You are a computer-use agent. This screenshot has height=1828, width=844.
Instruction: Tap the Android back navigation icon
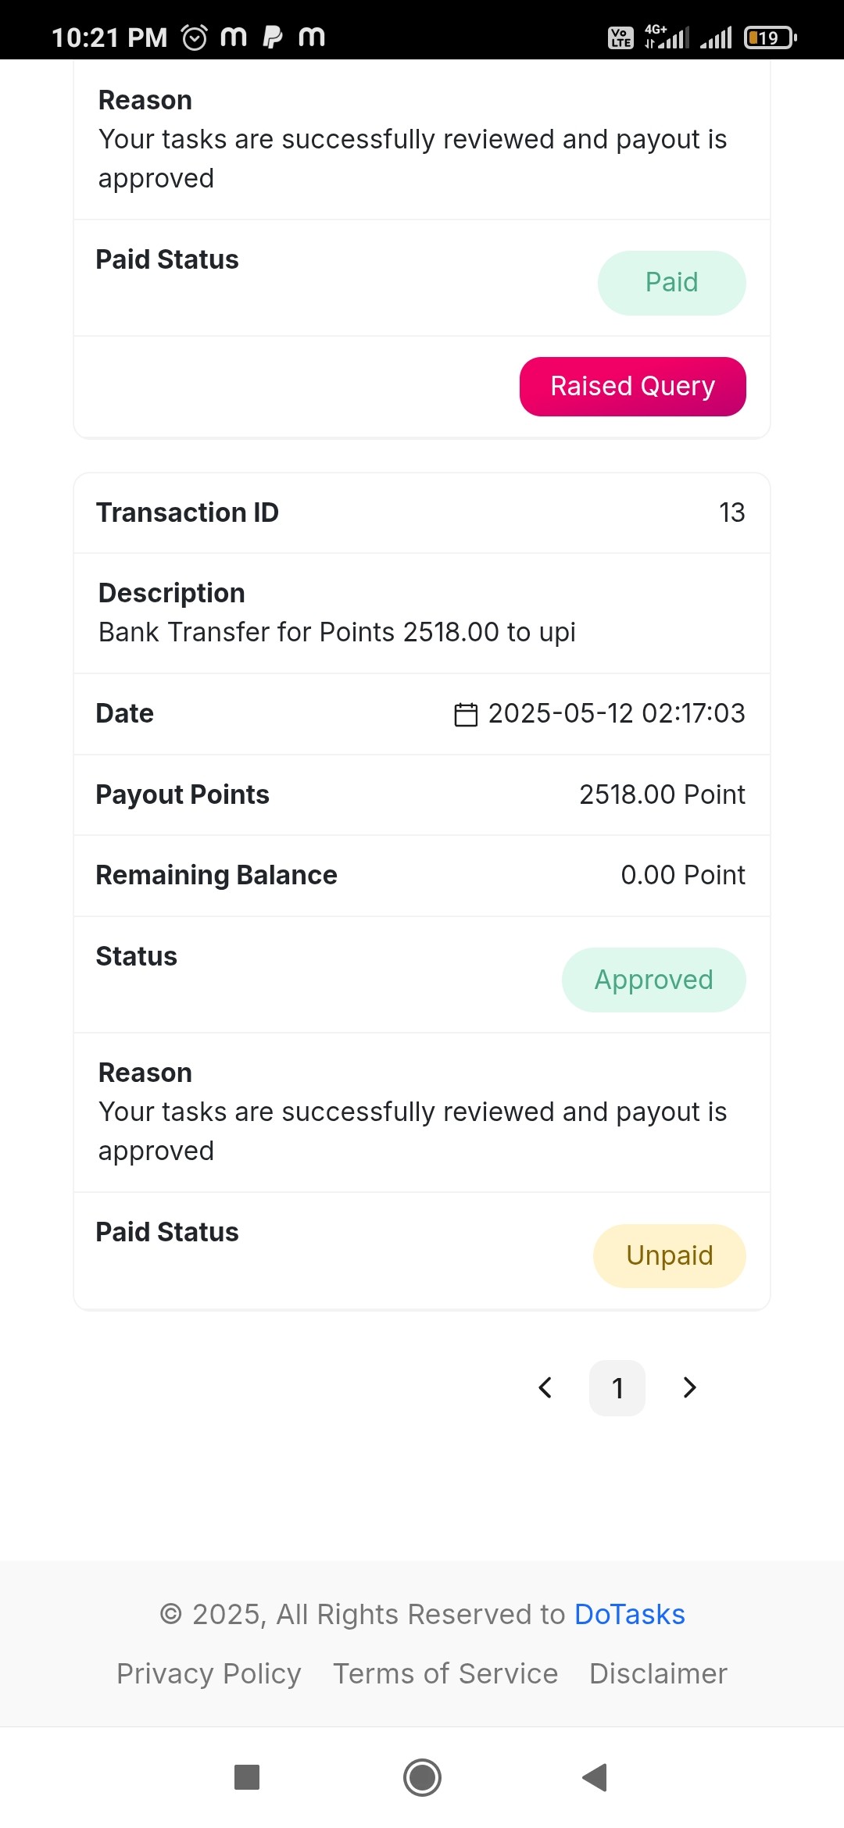click(x=595, y=1777)
